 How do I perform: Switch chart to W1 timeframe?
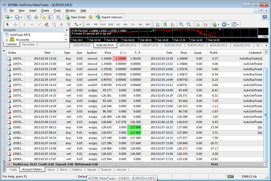point(141,24)
